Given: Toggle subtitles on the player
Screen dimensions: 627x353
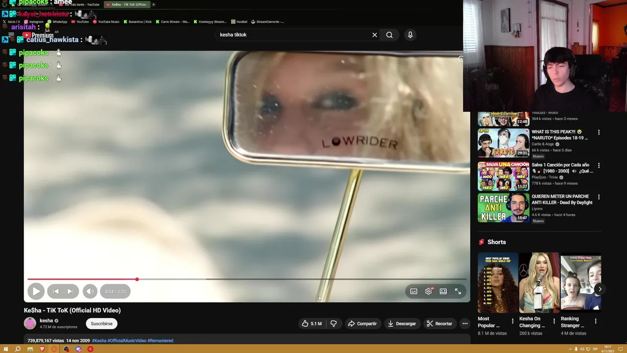Looking at the screenshot, I should [x=414, y=291].
